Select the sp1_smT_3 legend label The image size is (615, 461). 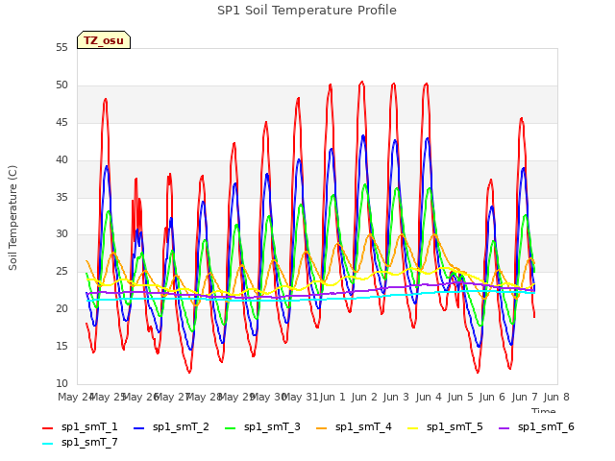pos(272,426)
